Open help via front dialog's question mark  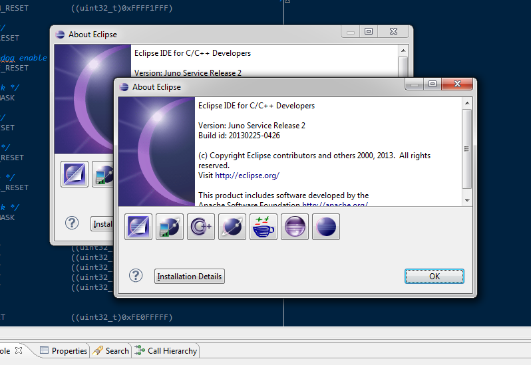(136, 276)
